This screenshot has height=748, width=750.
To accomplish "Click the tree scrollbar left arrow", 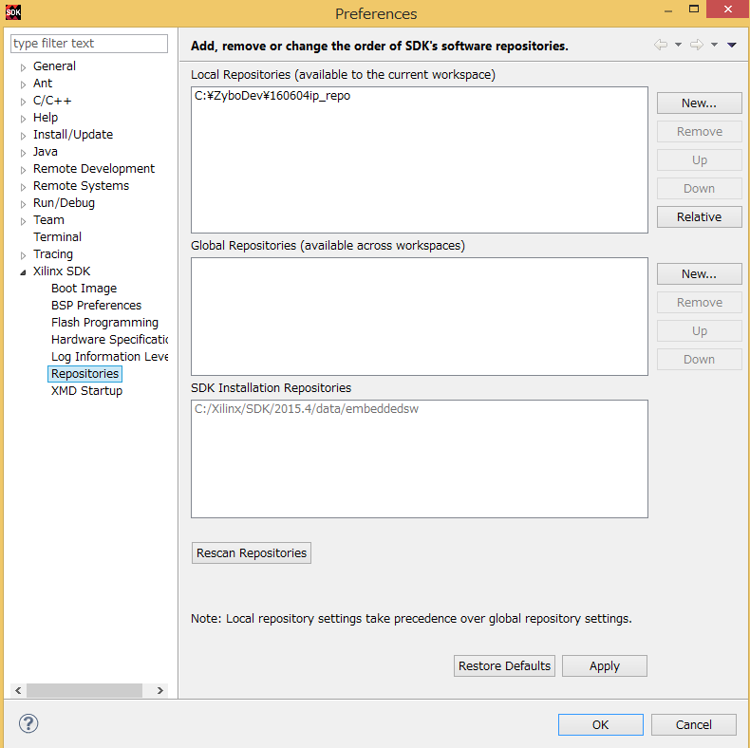I will [18, 690].
